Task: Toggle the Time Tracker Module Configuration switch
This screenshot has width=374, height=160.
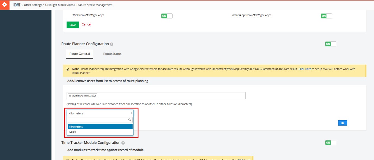Action: [x=330, y=143]
